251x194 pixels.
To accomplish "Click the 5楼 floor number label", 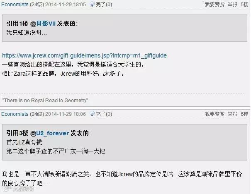I will [x=244, y=4].
